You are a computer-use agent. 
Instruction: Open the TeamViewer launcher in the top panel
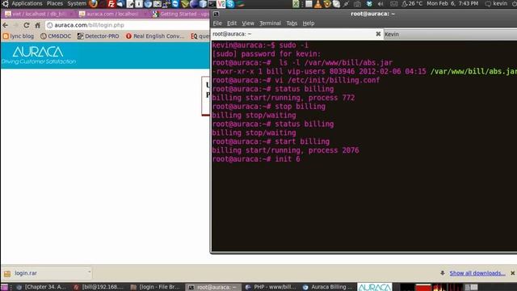click(175, 3)
